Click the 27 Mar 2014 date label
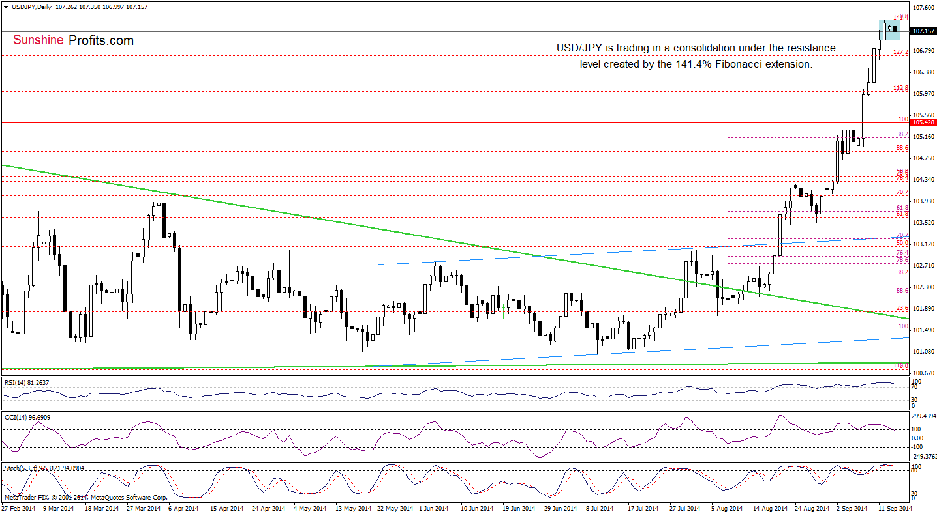This screenshot has width=937, height=514. click(144, 508)
